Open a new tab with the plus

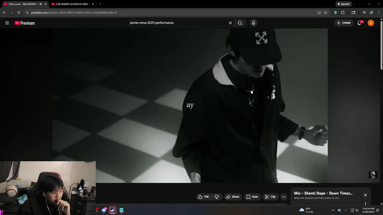click(x=100, y=4)
